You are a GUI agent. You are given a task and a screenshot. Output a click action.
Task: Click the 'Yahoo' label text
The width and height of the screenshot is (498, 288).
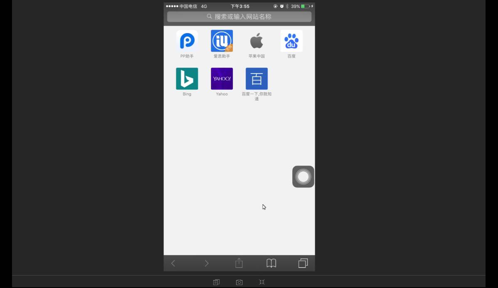(222, 94)
